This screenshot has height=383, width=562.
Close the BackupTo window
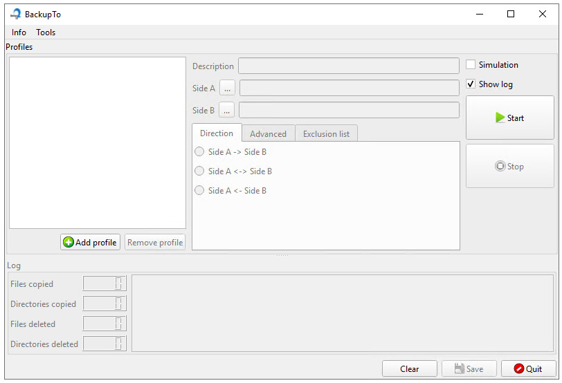click(x=543, y=14)
